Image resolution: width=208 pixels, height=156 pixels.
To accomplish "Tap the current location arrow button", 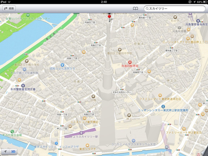I will pyautogui.click(x=5, y=152).
